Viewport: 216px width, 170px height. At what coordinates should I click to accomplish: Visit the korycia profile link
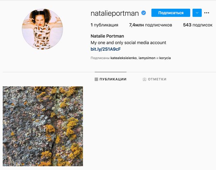pyautogui.click(x=165, y=58)
